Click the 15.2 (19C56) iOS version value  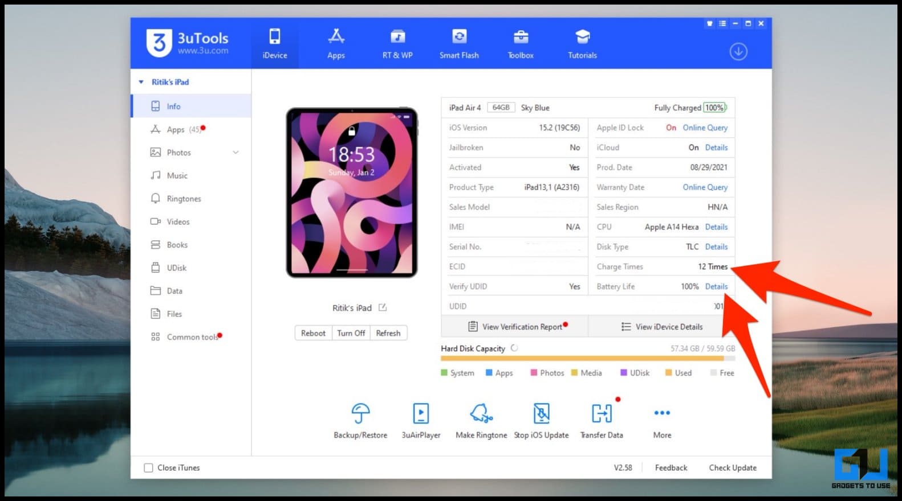coord(559,128)
